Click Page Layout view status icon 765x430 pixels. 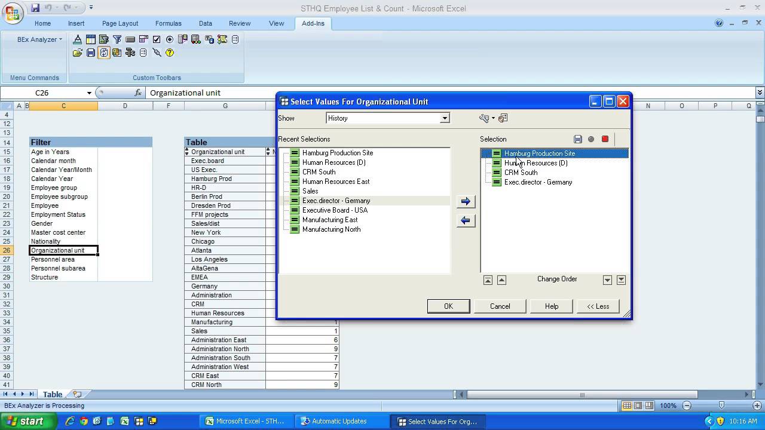(638, 406)
